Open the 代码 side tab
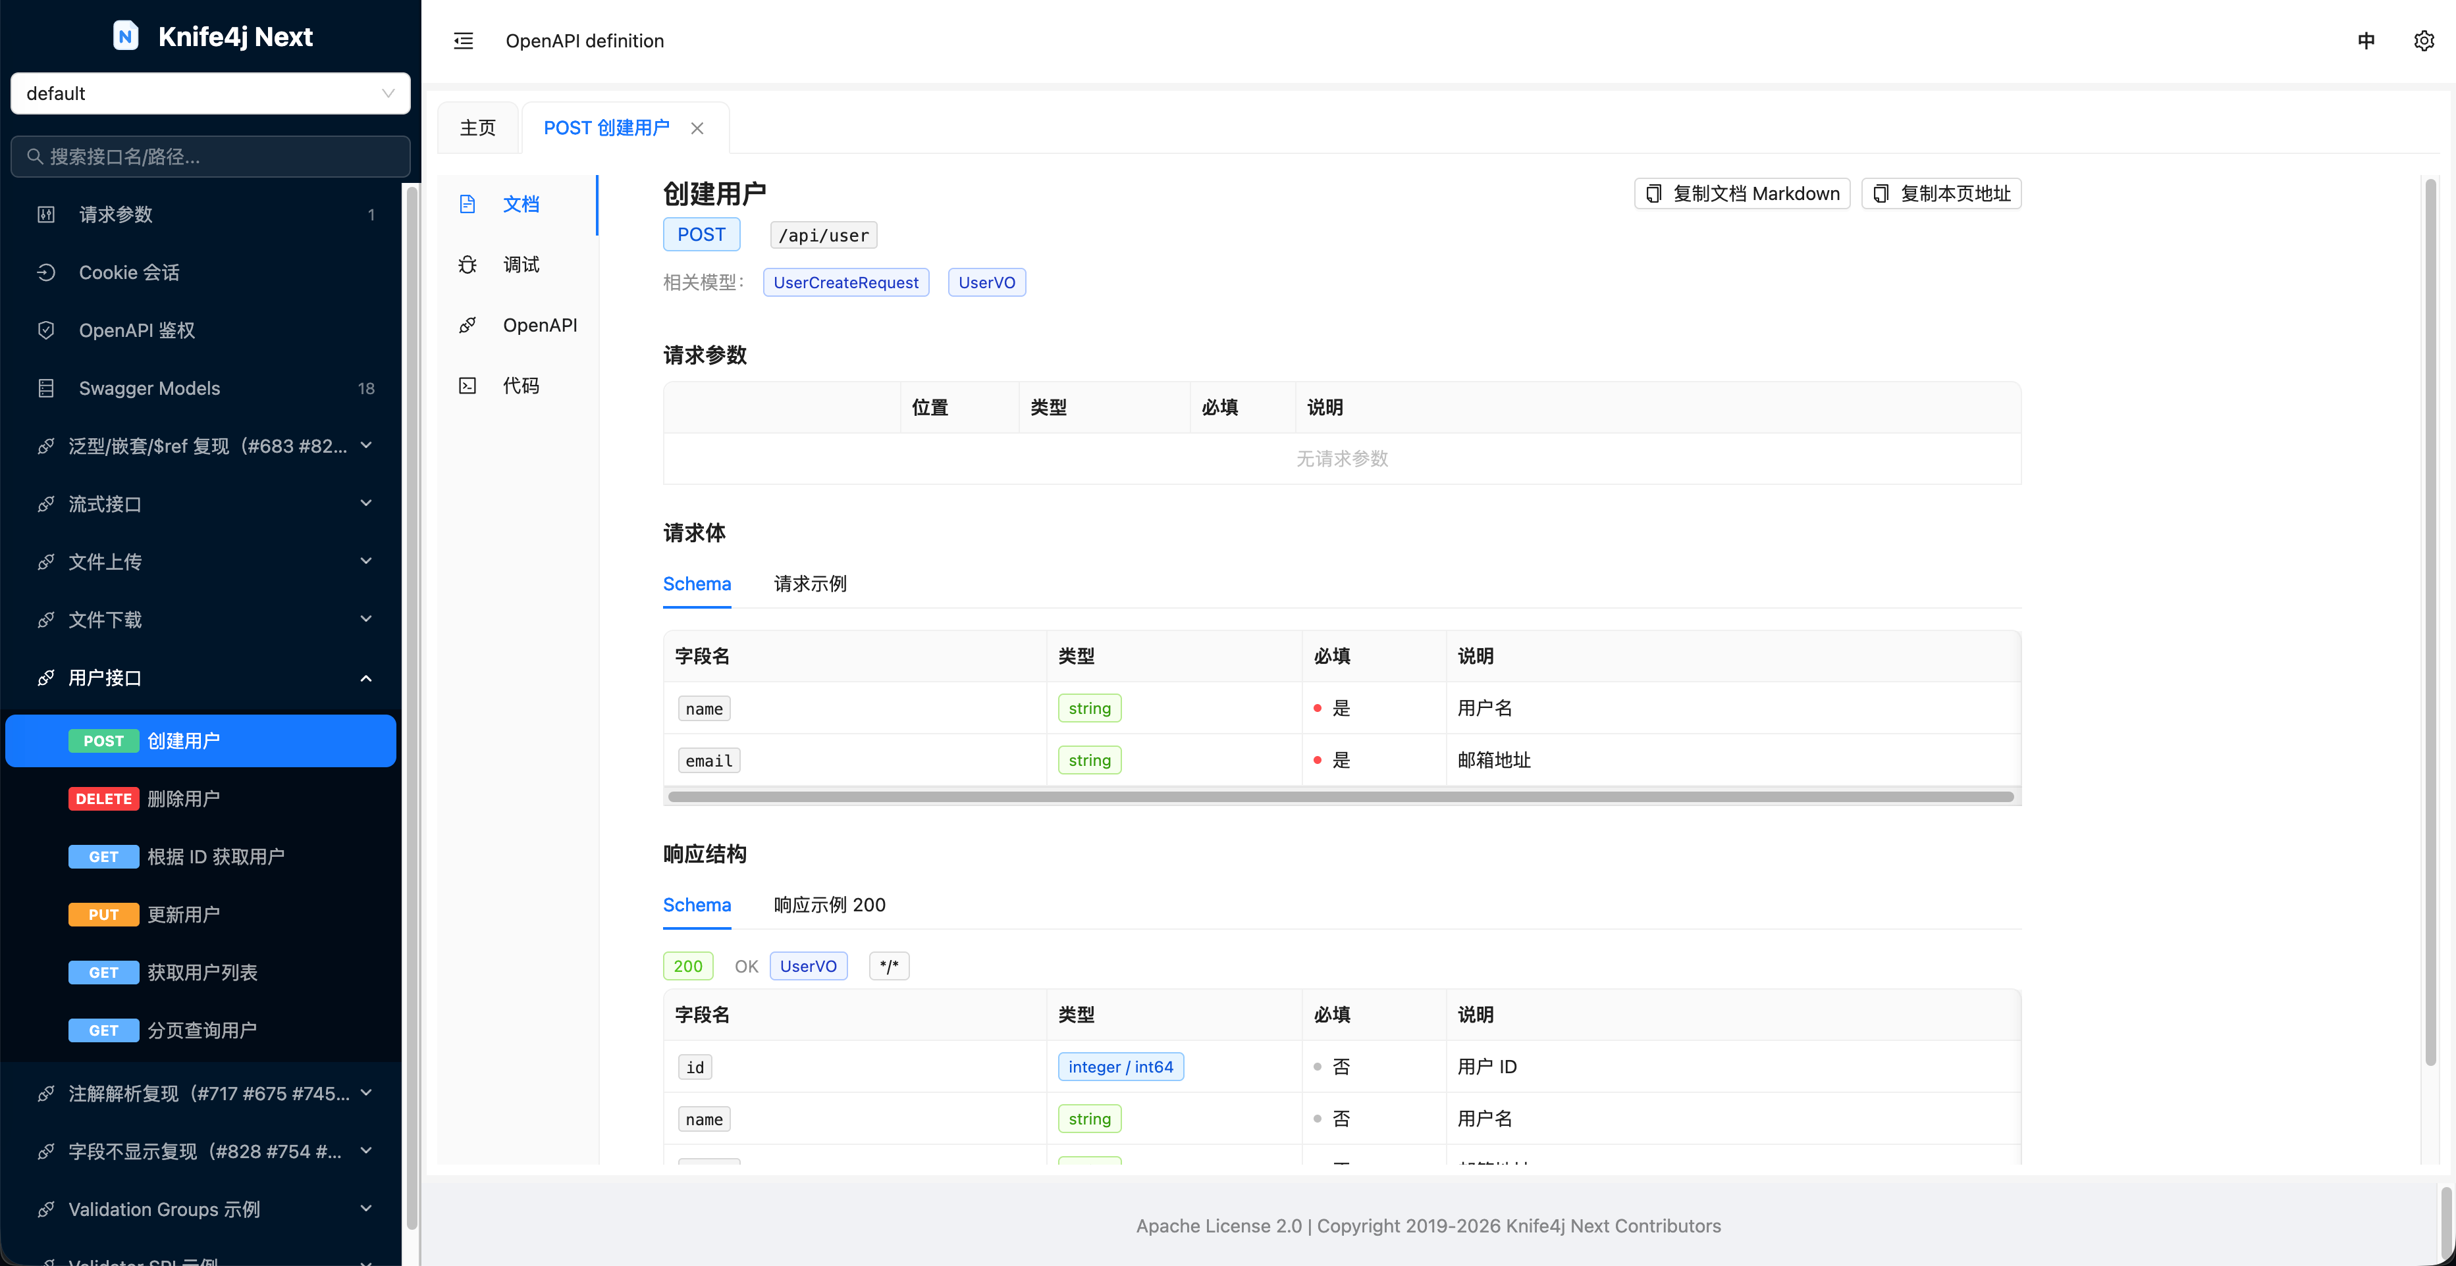Viewport: 2456px width, 1266px height. tap(518, 386)
